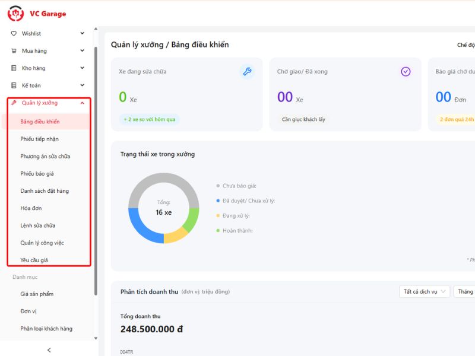Image resolution: width=475 pixels, height=356 pixels.
Task: Click the Mua hàng cart icon
Action: [14, 51]
